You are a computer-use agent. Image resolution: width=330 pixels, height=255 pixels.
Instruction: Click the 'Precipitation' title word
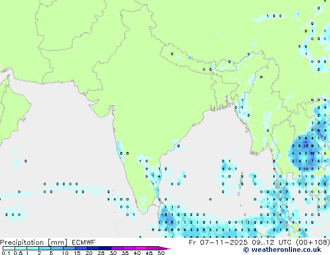tap(22, 243)
